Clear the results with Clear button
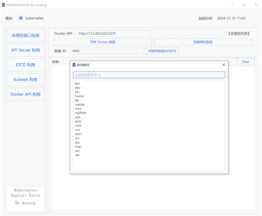262x216 pixels. 245,62
